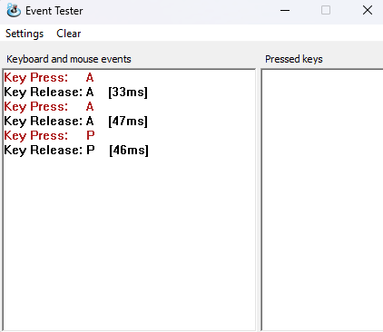The width and height of the screenshot is (383, 332).
Task: Click empty area of events log list
Action: 129,242
